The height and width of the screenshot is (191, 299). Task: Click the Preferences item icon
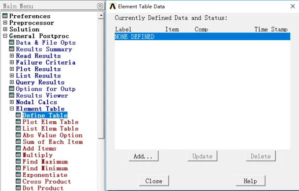coord(5,16)
